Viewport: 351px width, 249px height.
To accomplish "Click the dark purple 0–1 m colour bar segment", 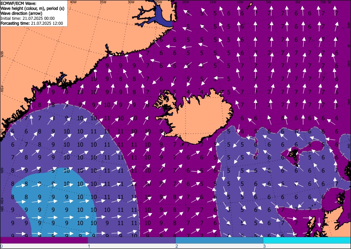I will (44, 240).
